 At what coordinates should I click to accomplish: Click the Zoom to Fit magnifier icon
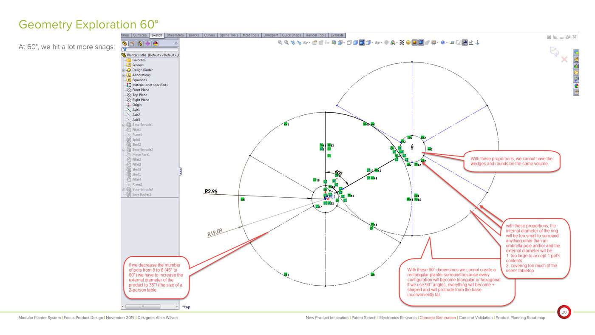[x=280, y=43]
